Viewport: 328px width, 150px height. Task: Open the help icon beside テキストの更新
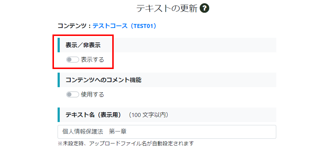tap(204, 9)
